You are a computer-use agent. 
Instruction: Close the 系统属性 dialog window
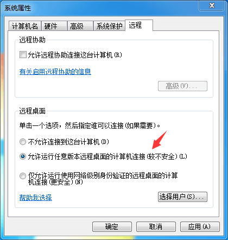coord(211,5)
